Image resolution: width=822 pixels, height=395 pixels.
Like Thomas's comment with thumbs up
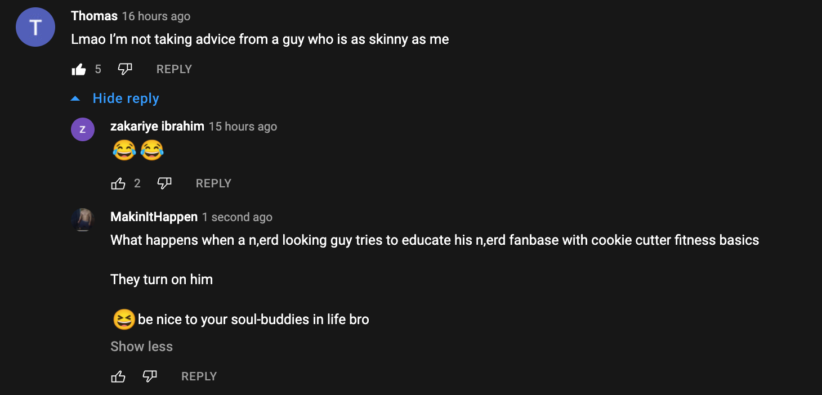pyautogui.click(x=79, y=69)
